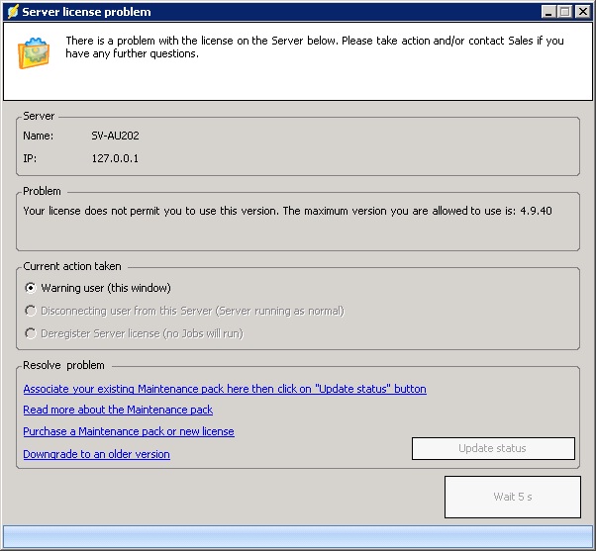Image resolution: width=596 pixels, height=551 pixels.
Task: Select the "Warning user (this window)" option
Action: [31, 288]
